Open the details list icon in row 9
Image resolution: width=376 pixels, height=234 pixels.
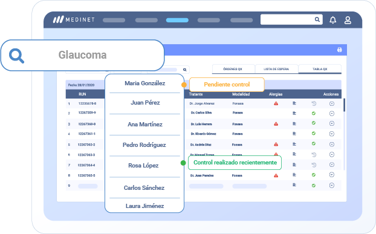click(294, 185)
